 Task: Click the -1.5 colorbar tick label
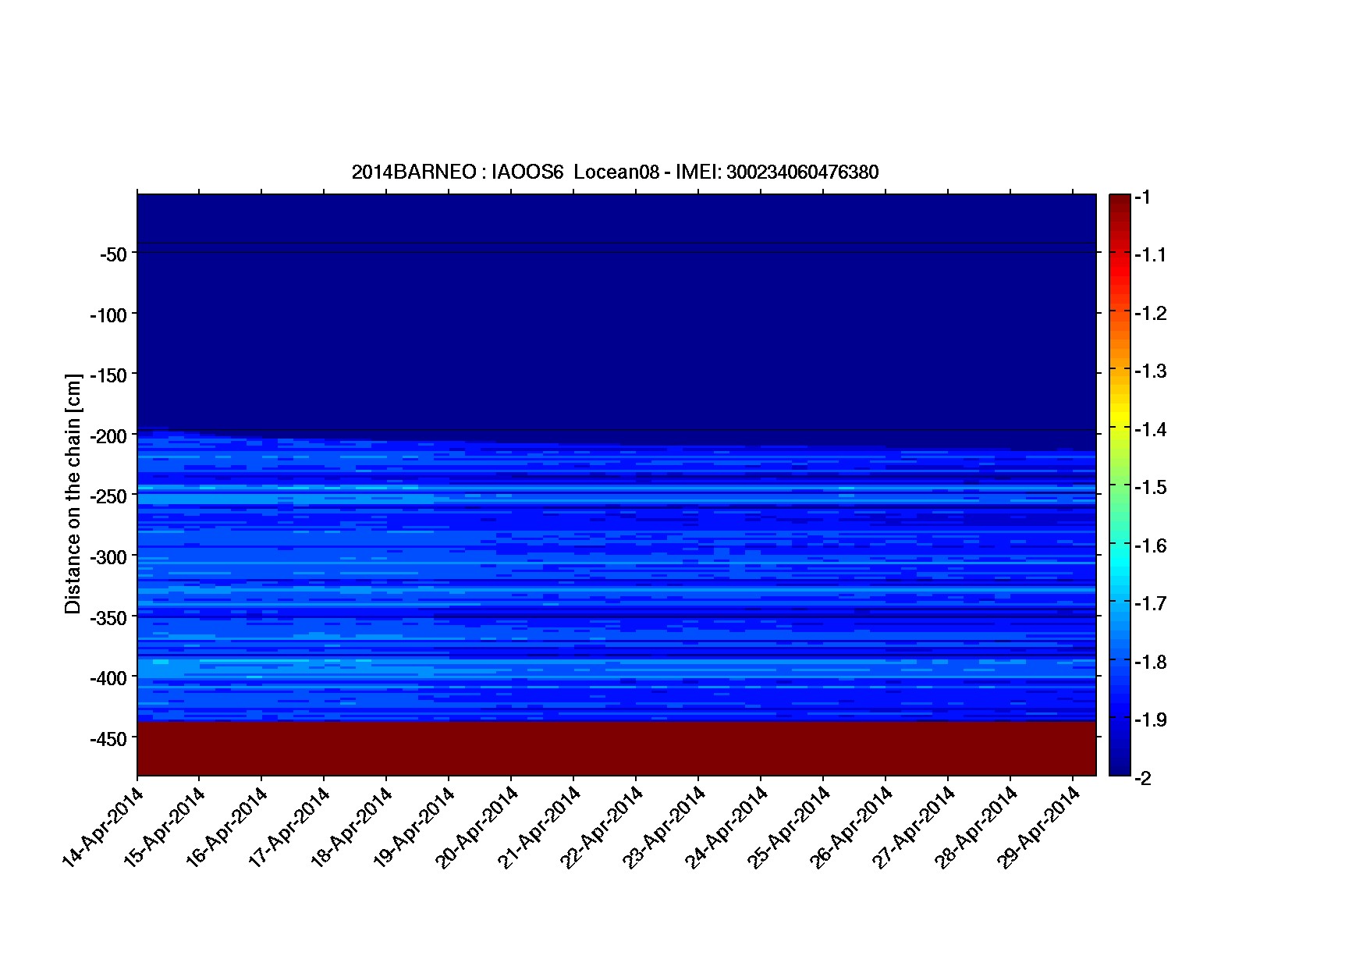[x=1151, y=487]
